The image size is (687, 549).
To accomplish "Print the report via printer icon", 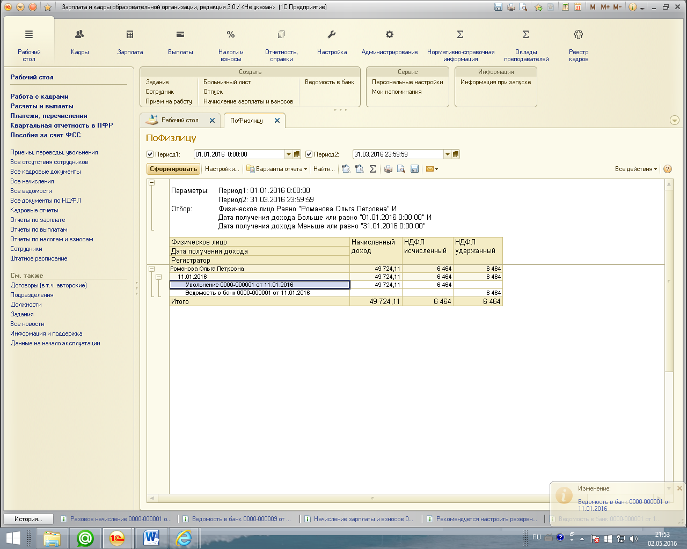I will tap(388, 169).
